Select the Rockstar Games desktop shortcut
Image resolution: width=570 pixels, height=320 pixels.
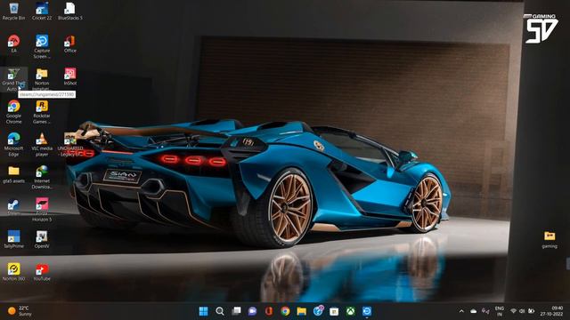pos(42,112)
